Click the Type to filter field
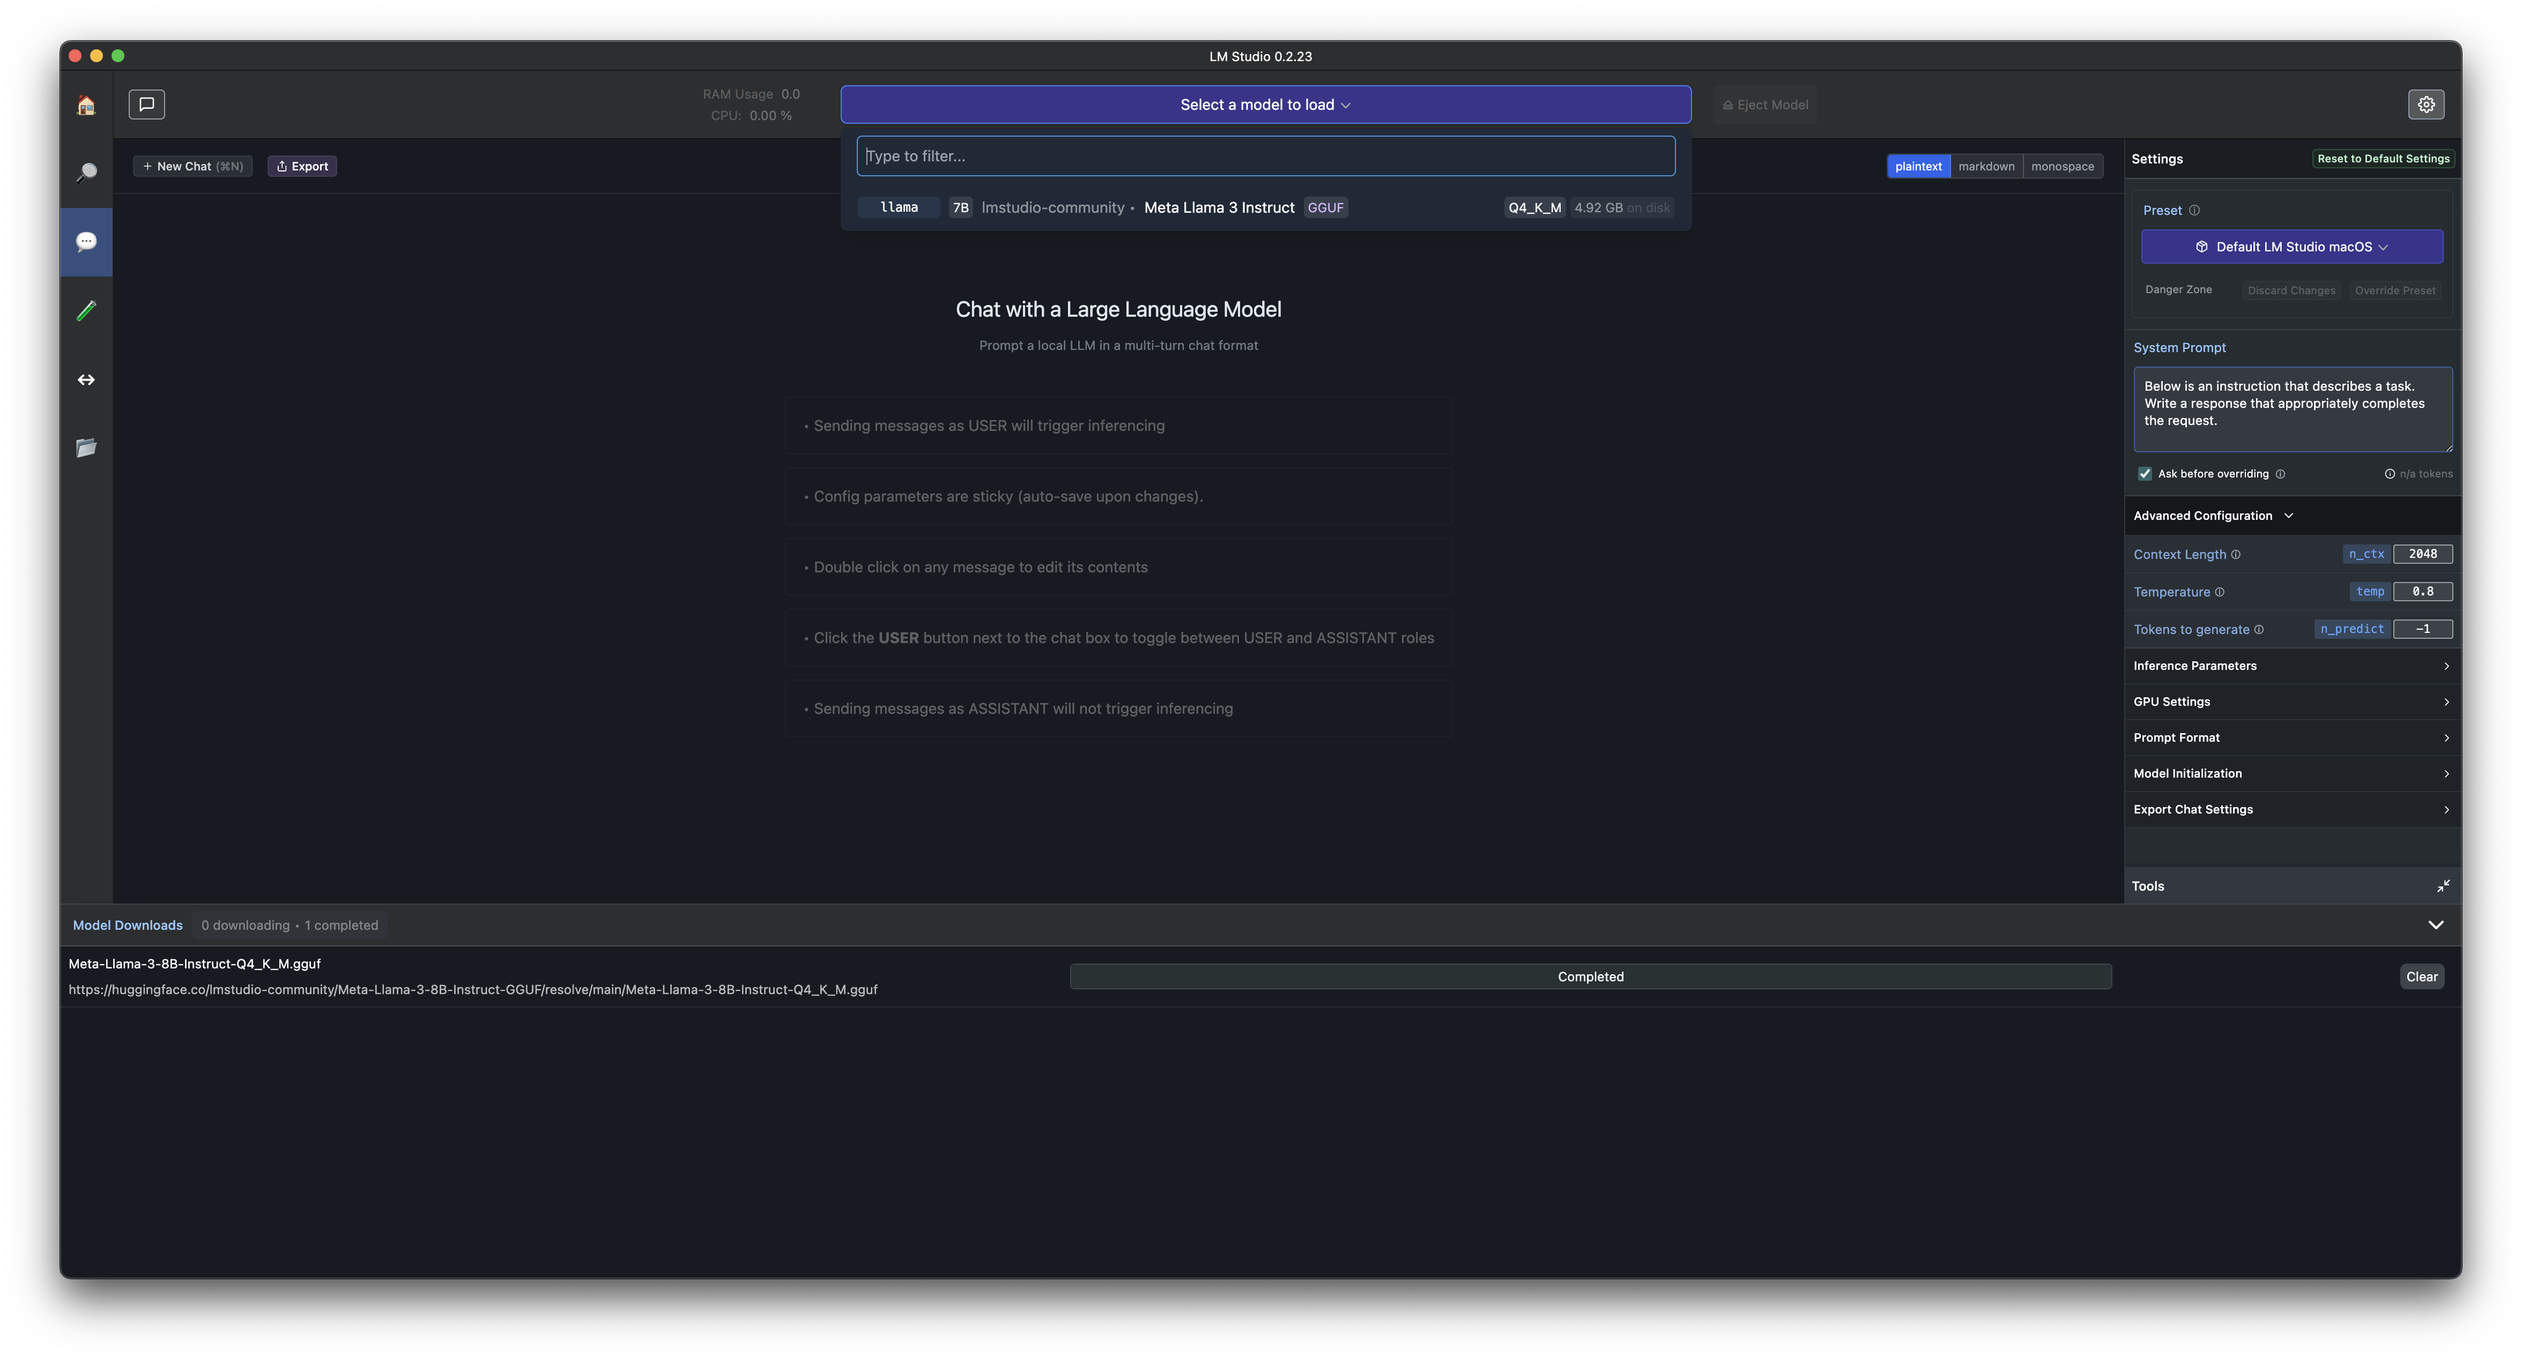 coord(1265,156)
